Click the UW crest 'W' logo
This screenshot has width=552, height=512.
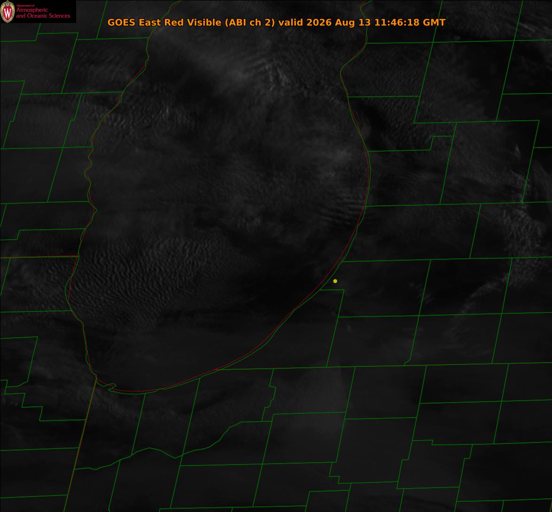[8, 12]
